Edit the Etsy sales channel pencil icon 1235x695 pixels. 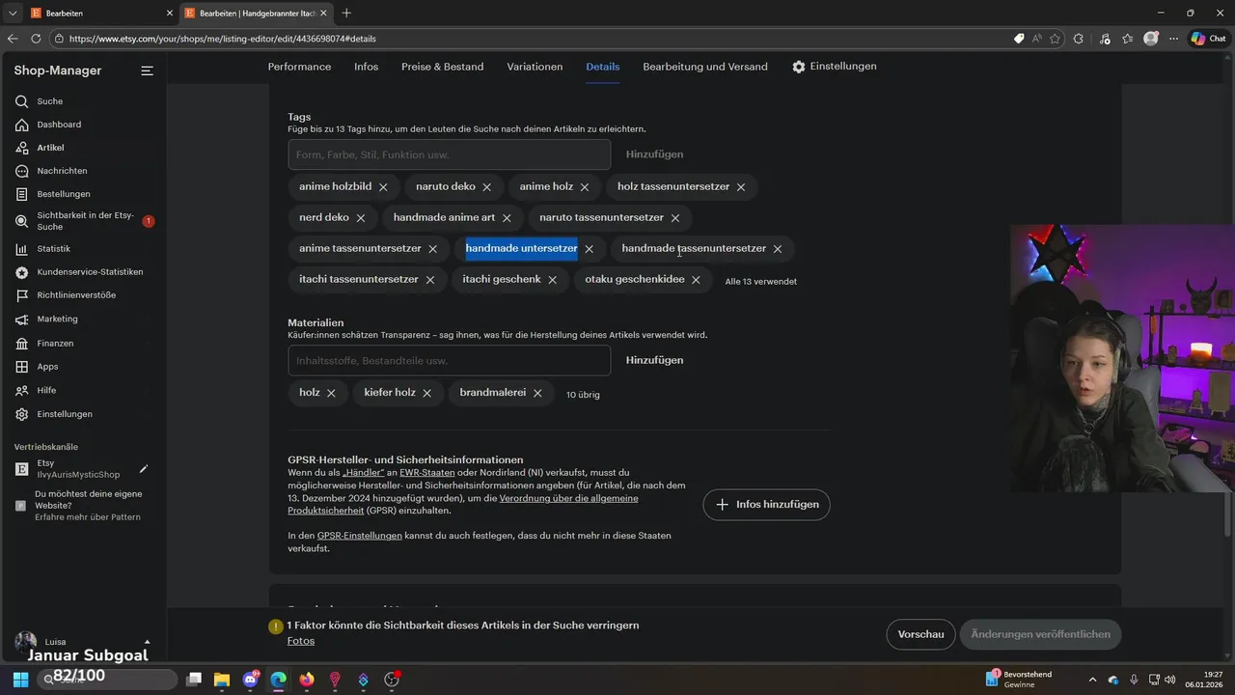[144, 469]
